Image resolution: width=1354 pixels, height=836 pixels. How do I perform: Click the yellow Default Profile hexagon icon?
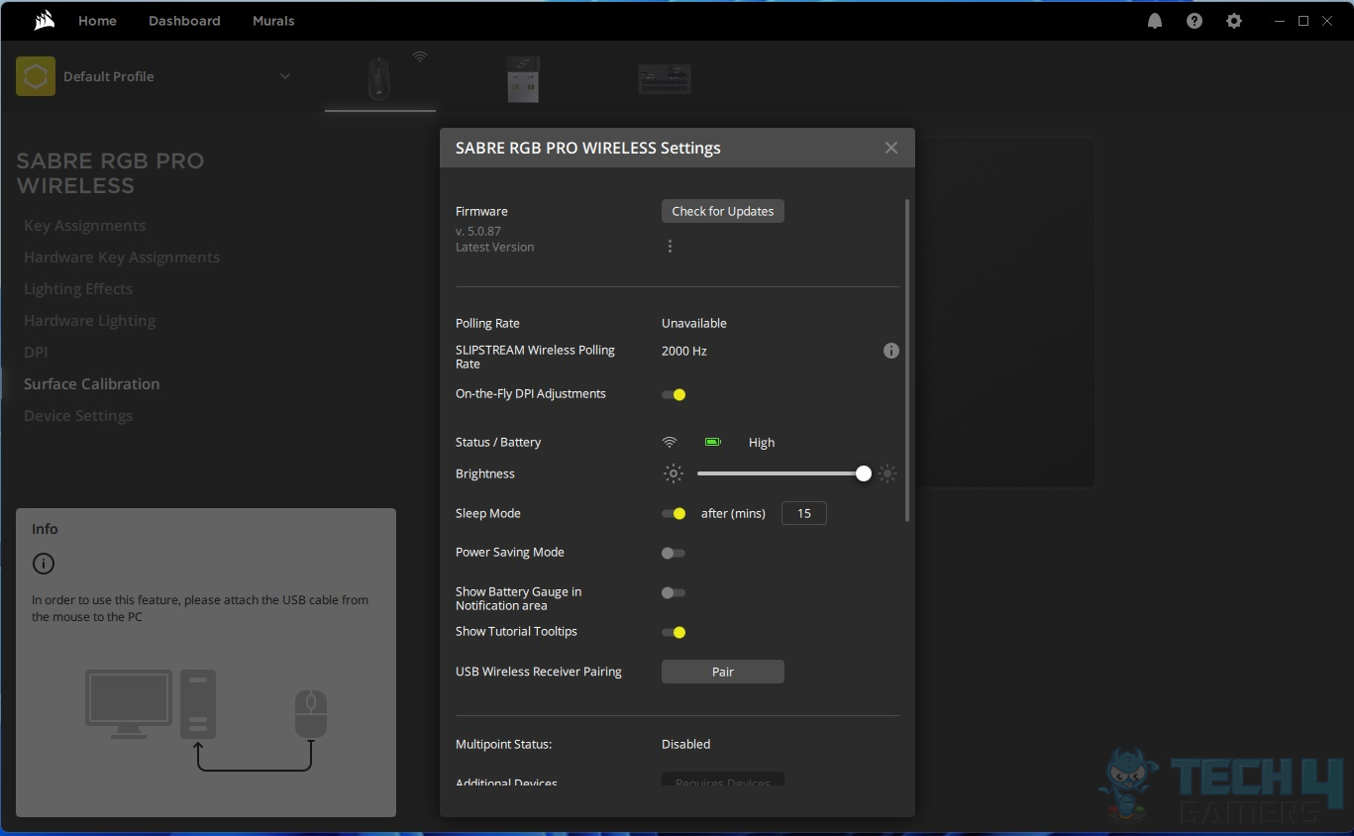(x=36, y=76)
